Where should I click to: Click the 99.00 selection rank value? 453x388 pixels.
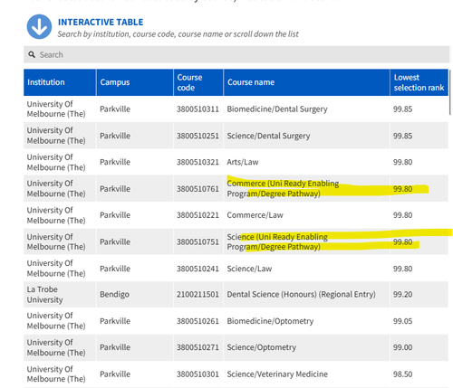pos(402,347)
